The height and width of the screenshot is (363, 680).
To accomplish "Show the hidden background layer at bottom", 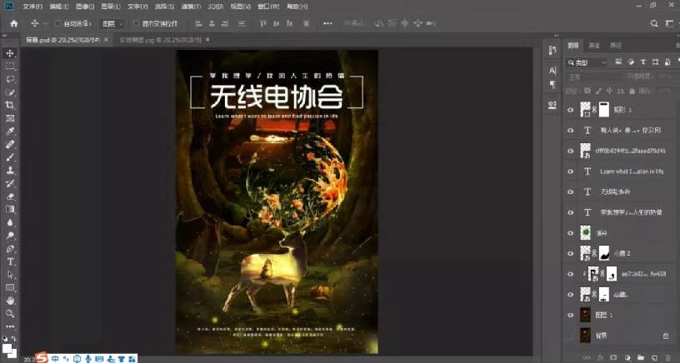I will [x=570, y=336].
